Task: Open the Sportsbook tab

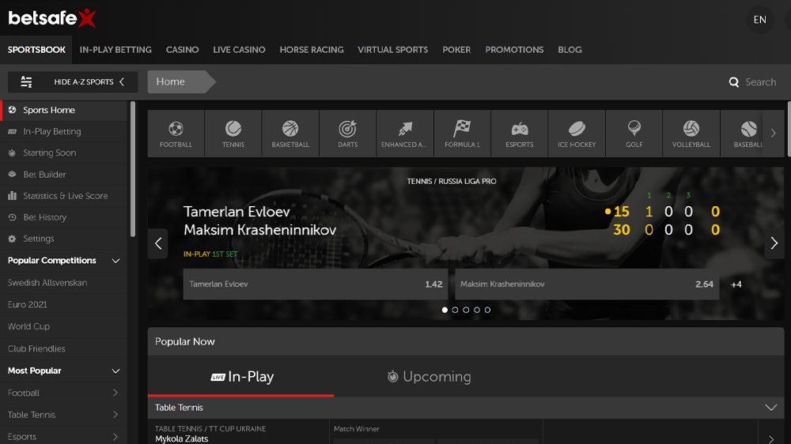Action: tap(36, 50)
